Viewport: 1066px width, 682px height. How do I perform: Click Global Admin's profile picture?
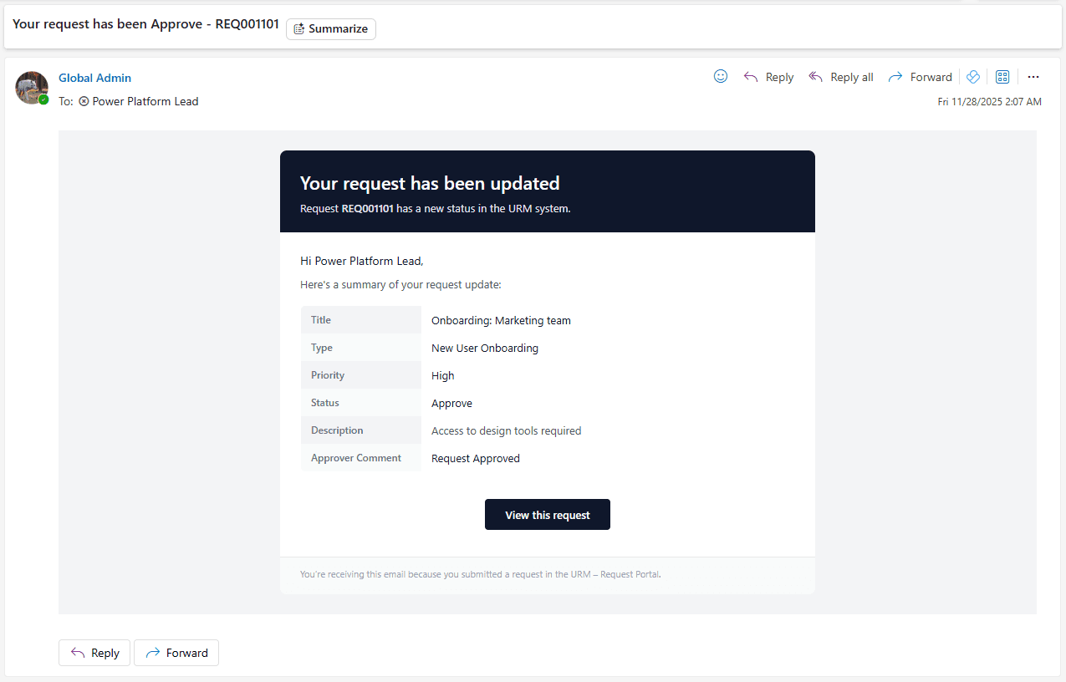31,88
